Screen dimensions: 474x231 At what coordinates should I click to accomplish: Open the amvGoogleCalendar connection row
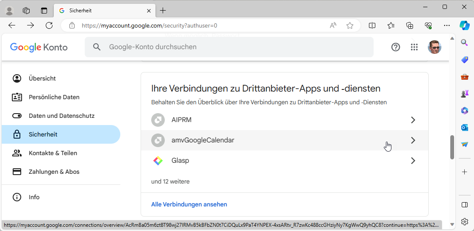pos(285,140)
